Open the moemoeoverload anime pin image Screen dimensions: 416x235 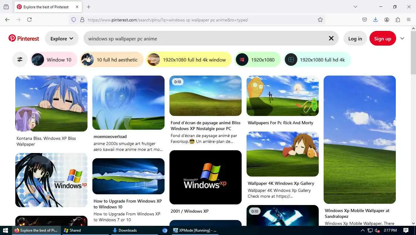[x=128, y=103]
